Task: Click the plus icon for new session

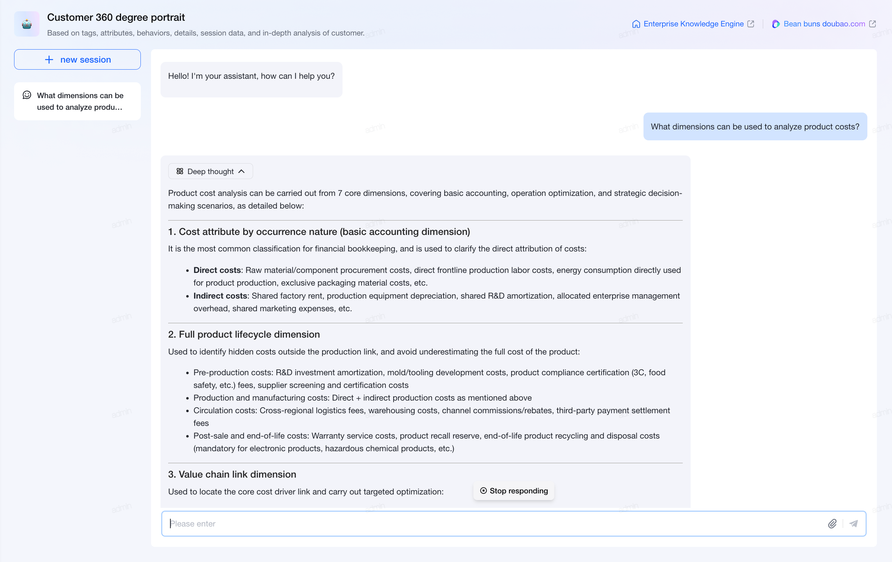Action: coord(49,59)
